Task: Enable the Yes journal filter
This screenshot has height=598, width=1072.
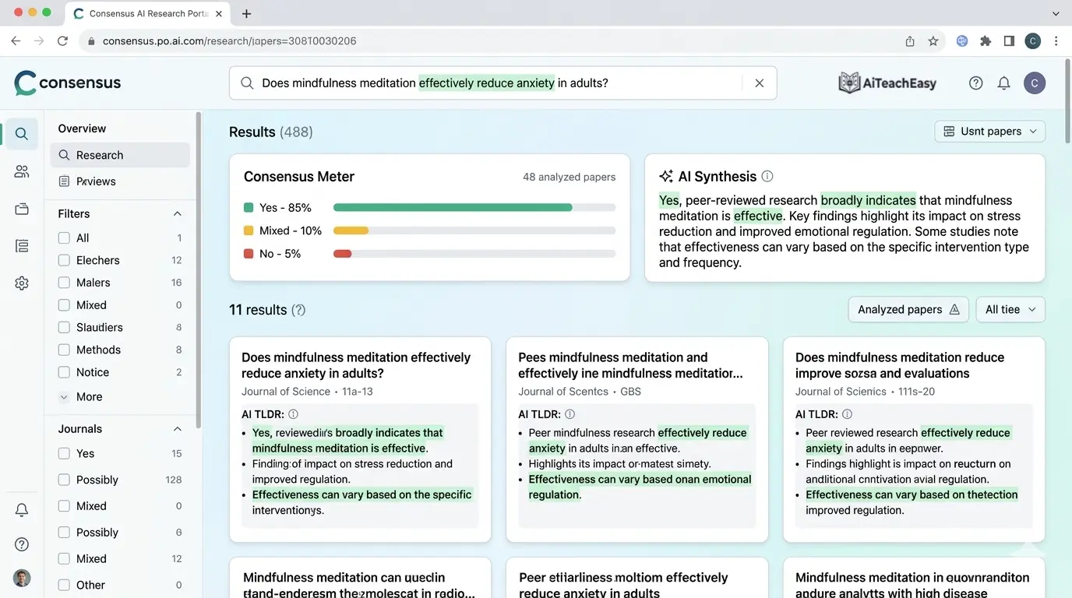Action: coord(63,452)
